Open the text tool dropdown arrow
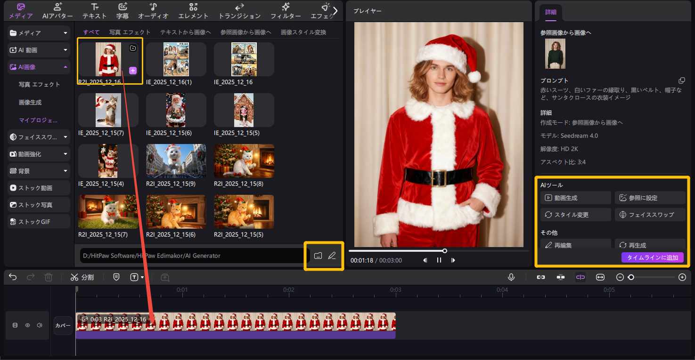 (x=142, y=278)
